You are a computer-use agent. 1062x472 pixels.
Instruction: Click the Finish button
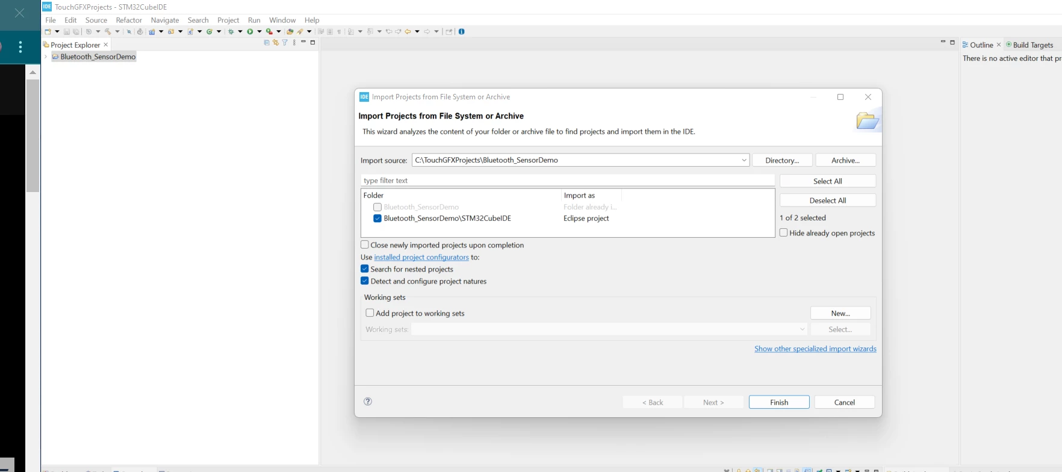pos(779,402)
